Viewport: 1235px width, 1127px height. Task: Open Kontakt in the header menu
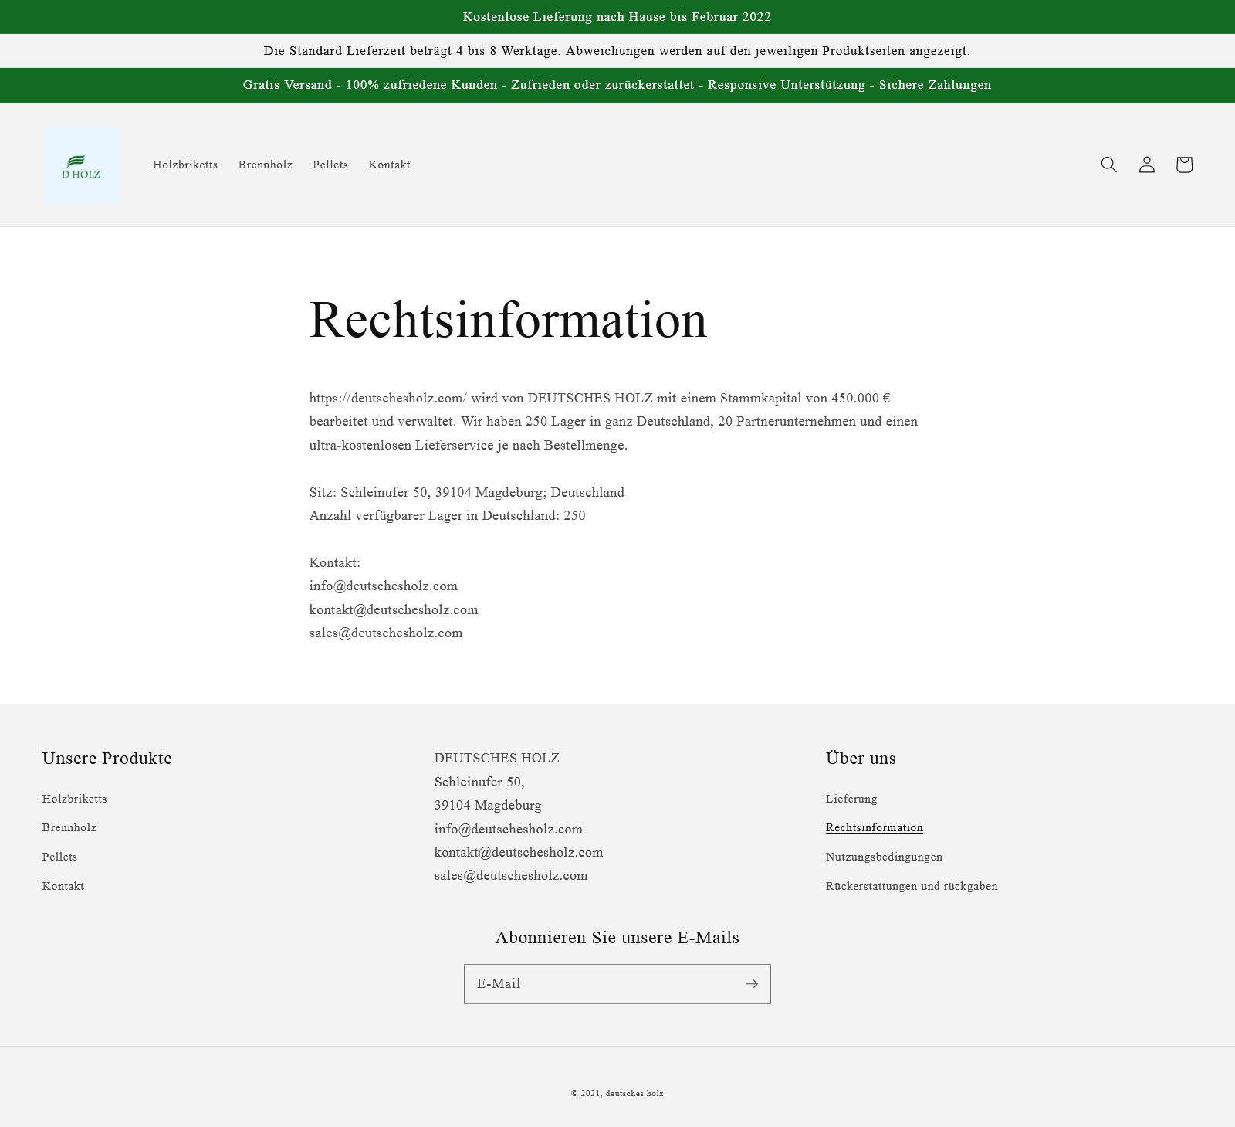click(389, 165)
